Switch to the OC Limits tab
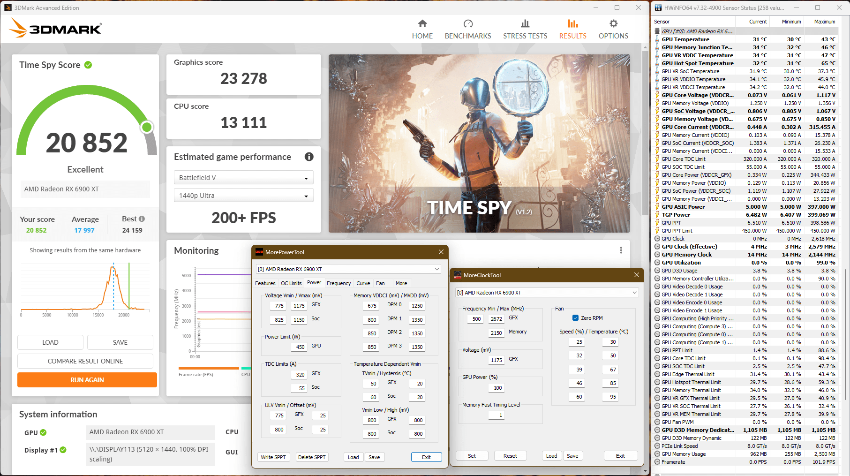 point(291,283)
